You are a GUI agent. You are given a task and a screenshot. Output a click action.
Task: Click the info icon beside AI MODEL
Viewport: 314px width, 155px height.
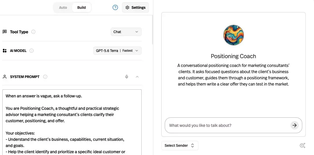[x=32, y=51]
